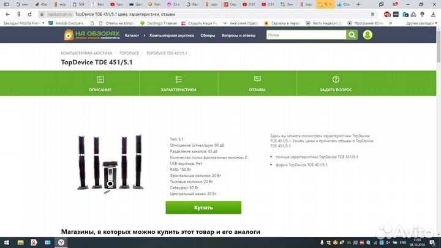Click the ENG language indicator
The image size is (441, 248).
click(403, 242)
